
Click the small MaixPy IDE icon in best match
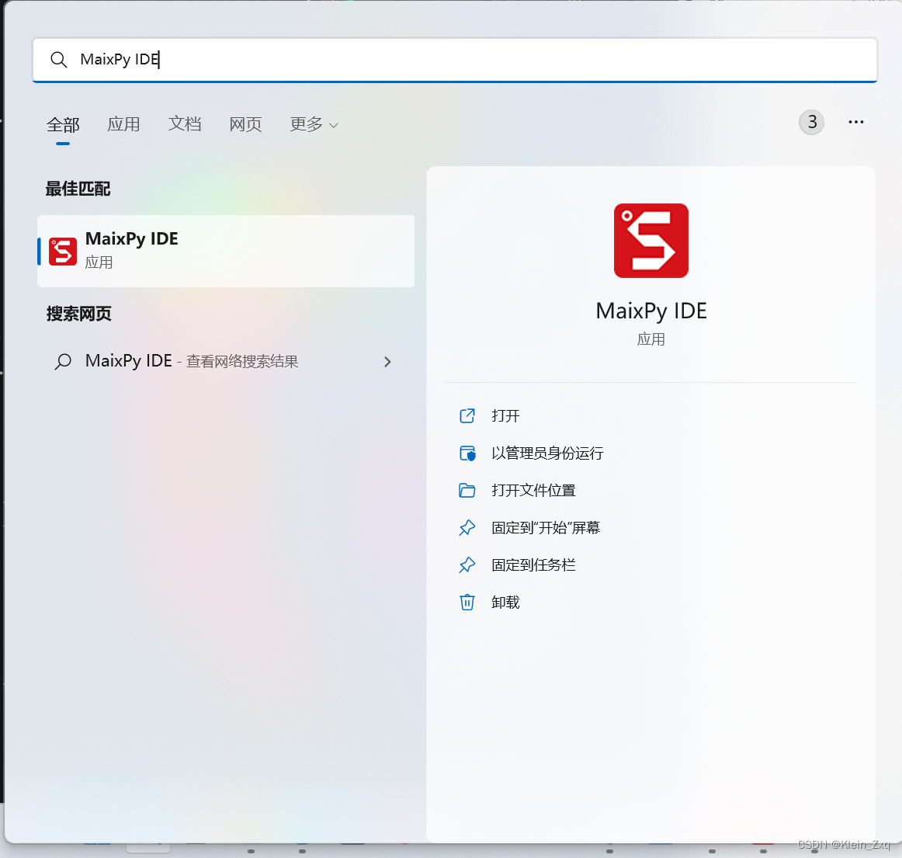[63, 251]
